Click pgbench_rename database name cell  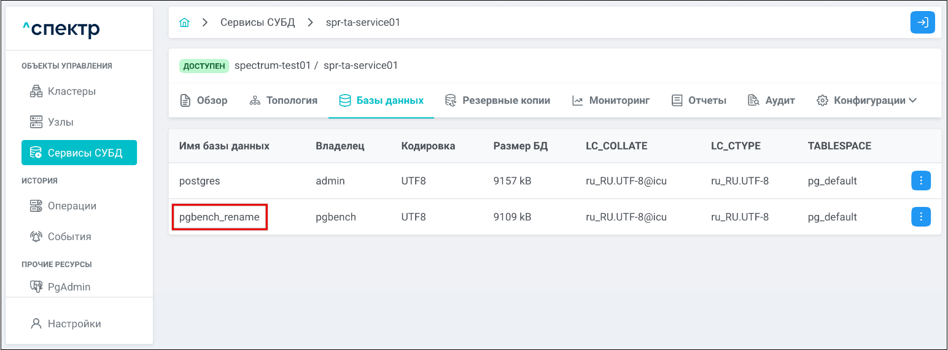[x=219, y=217]
